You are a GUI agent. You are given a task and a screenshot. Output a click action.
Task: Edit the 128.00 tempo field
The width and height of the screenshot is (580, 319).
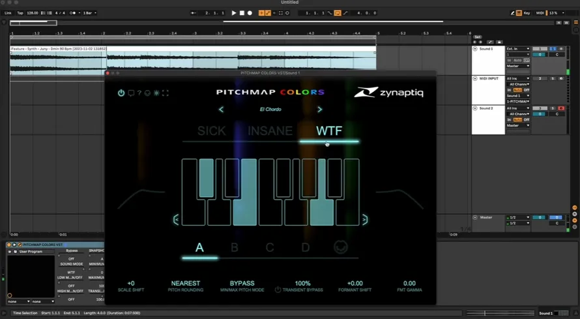[32, 13]
